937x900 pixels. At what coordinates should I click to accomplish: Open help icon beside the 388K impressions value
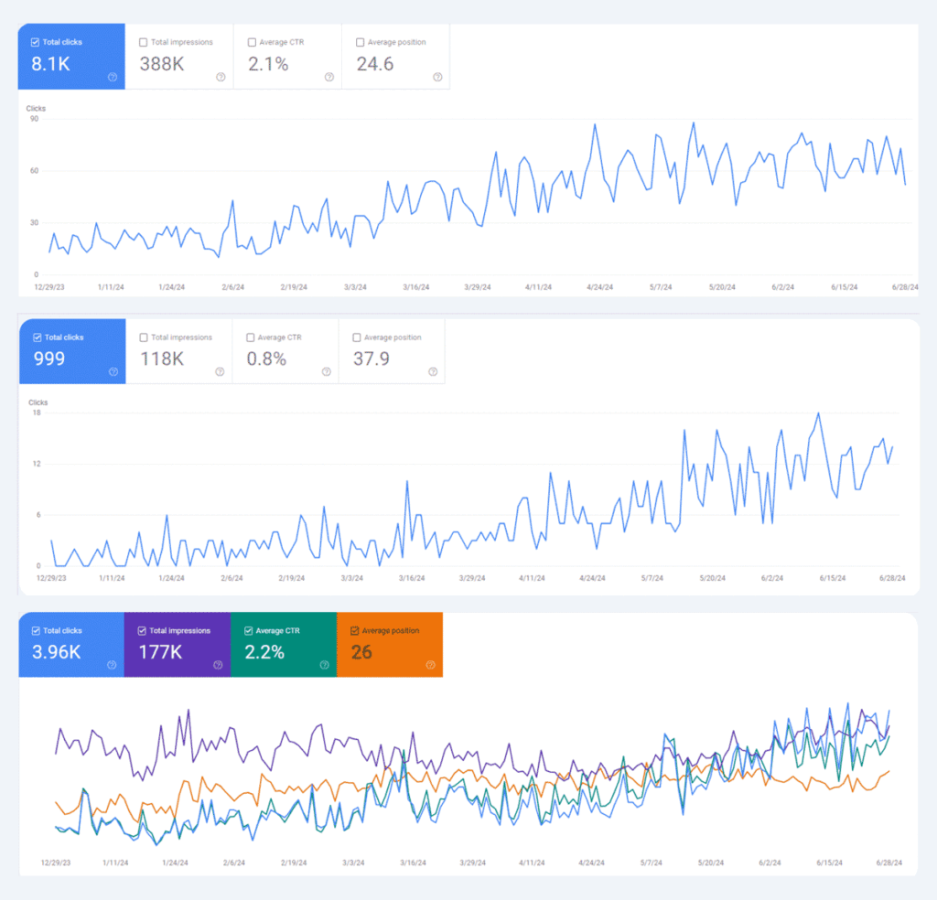(220, 79)
